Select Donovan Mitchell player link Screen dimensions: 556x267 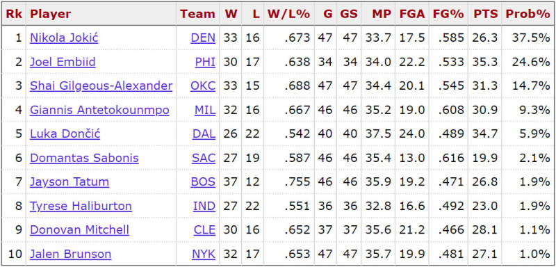click(x=79, y=229)
